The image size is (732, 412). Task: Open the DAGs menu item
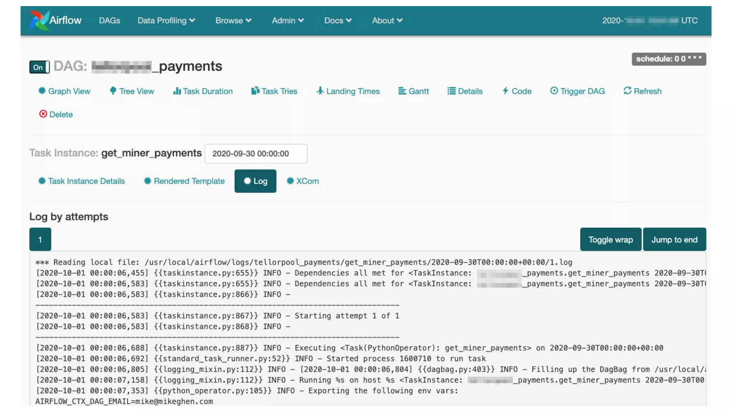point(109,20)
